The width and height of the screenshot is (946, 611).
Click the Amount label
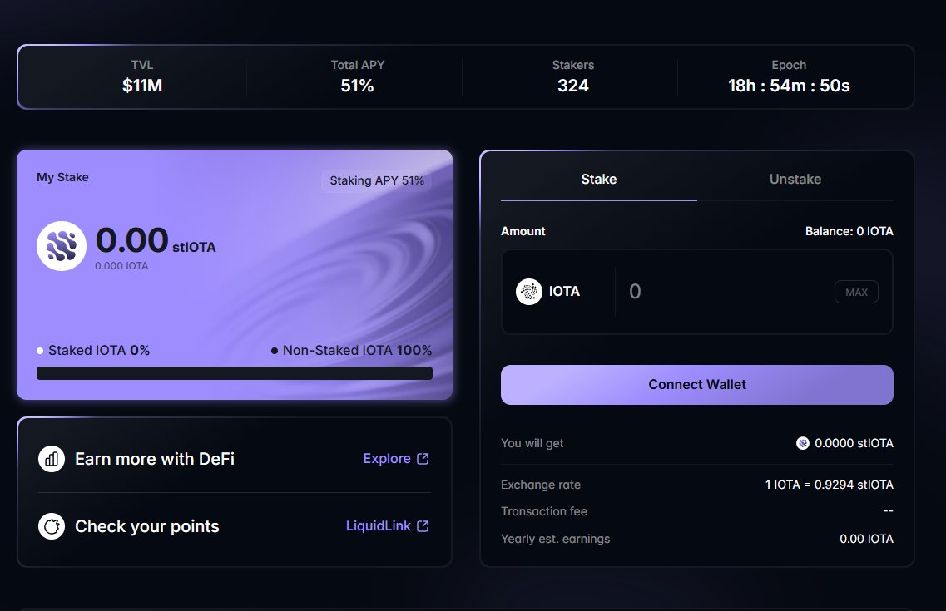[523, 231]
